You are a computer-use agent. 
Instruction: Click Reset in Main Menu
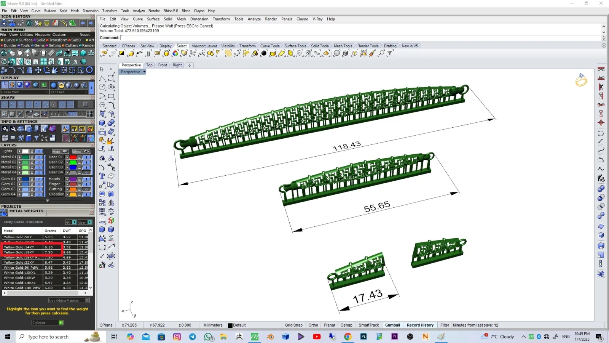pyautogui.click(x=84, y=35)
